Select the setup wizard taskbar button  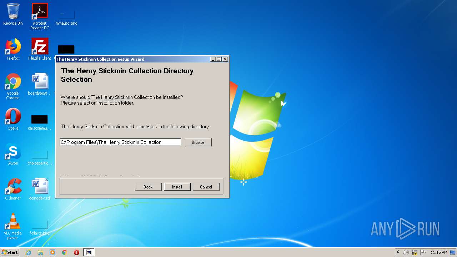coord(89,252)
